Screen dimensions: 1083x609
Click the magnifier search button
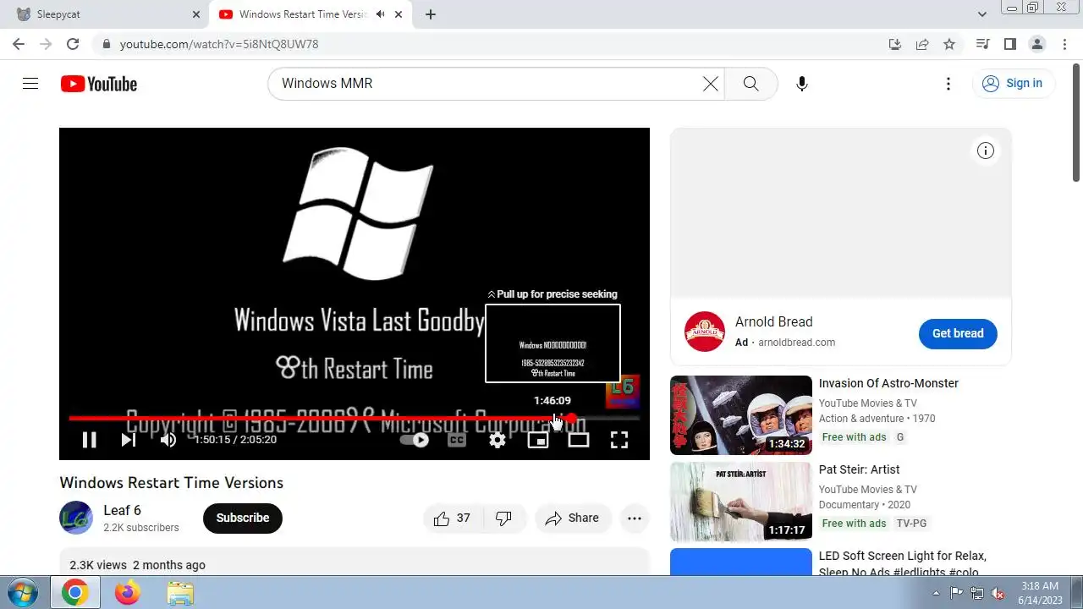750,83
